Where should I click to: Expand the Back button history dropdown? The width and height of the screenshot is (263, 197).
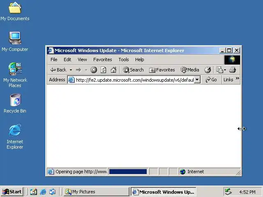click(71, 70)
